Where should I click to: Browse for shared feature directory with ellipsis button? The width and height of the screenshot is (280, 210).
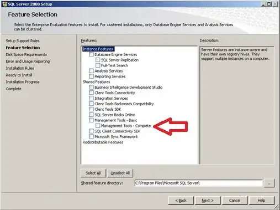[270, 183]
